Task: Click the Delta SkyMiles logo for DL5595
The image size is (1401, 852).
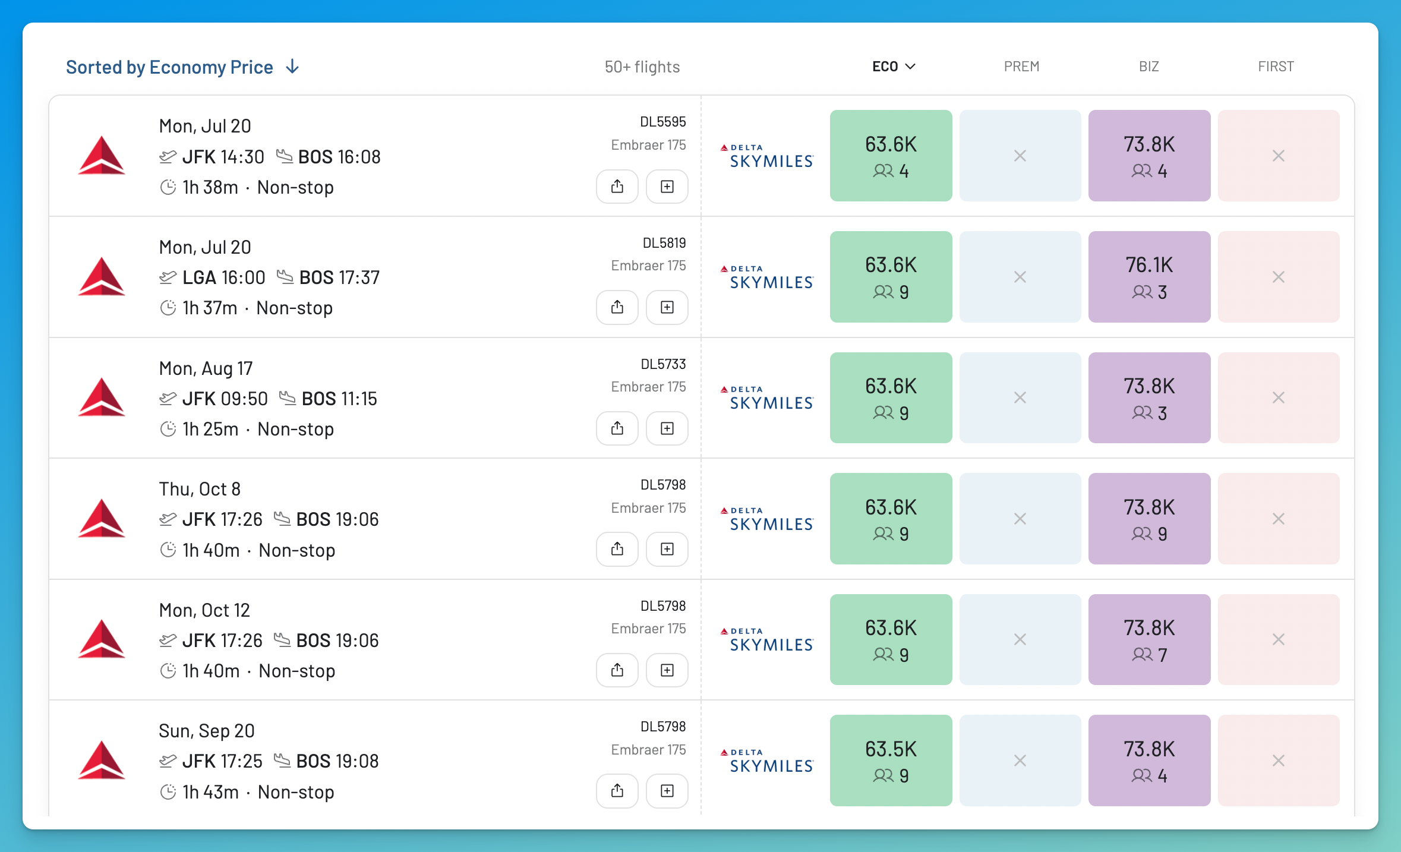Action: coord(766,156)
